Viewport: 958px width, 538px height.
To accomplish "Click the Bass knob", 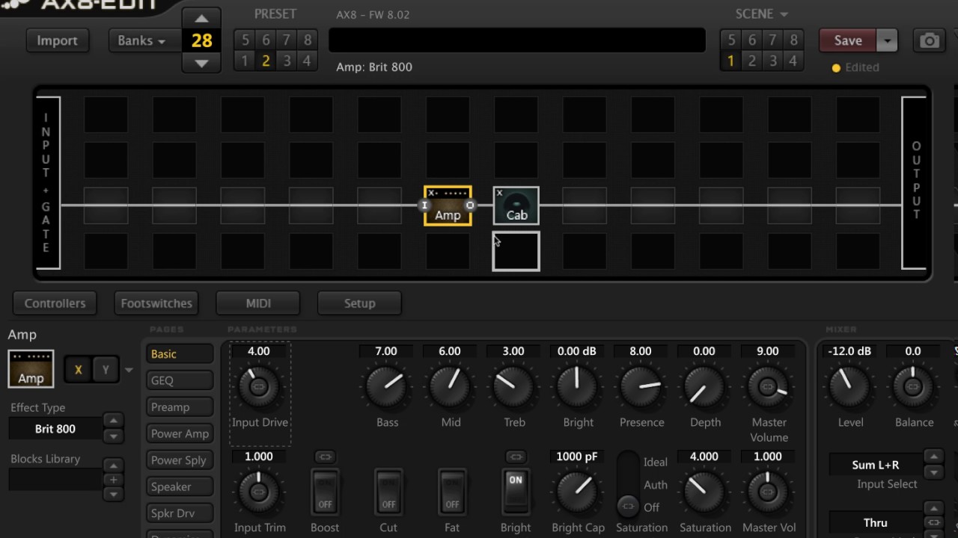I will pyautogui.click(x=387, y=386).
